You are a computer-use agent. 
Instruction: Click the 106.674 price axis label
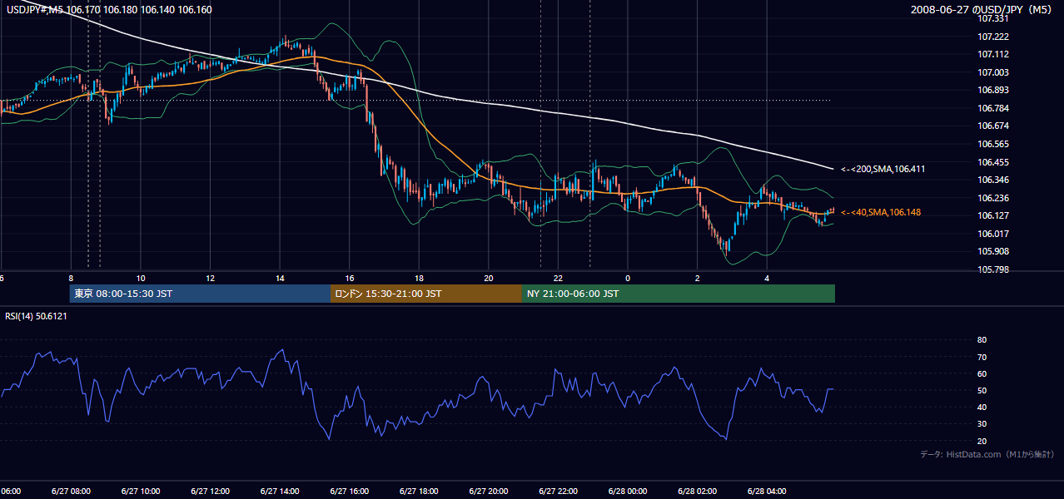[x=994, y=126]
